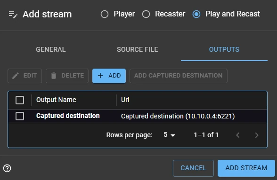The image size is (277, 180).
Task: Select the Captured destination name cell
Action: click(68, 116)
